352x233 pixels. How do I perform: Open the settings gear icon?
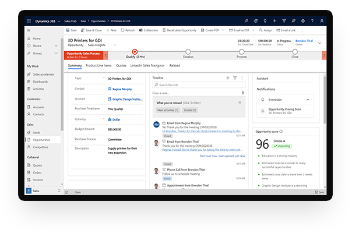(303, 21)
